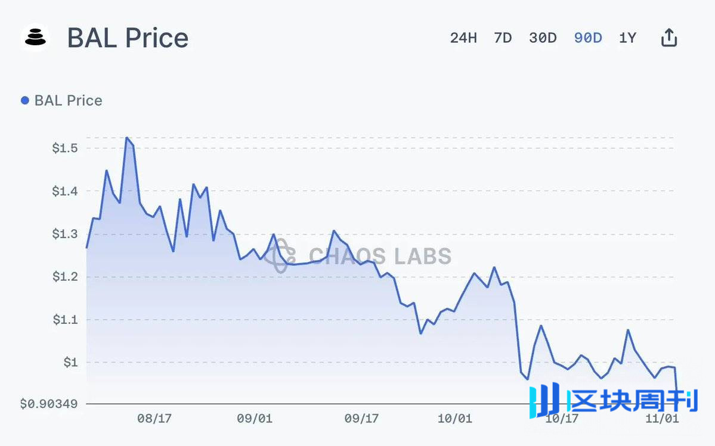Image resolution: width=715 pixels, height=446 pixels.
Task: Click the BAL Price chart title
Action: (x=128, y=38)
